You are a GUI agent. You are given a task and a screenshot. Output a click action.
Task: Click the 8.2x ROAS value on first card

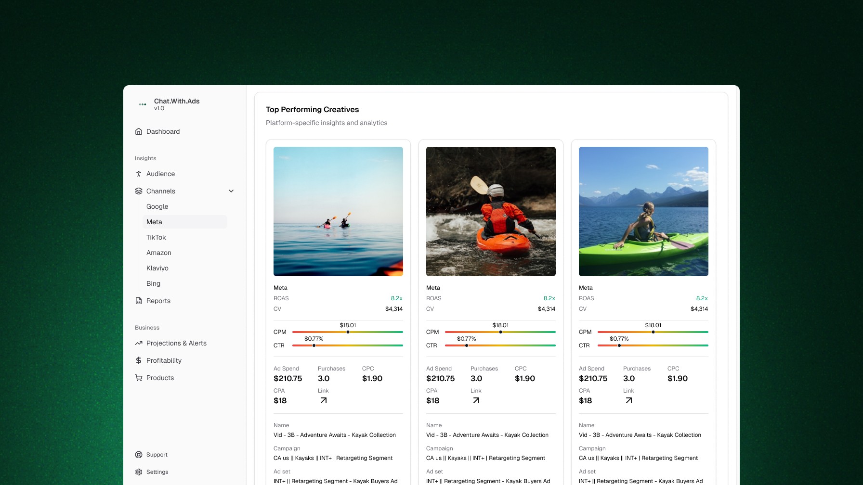tap(397, 298)
